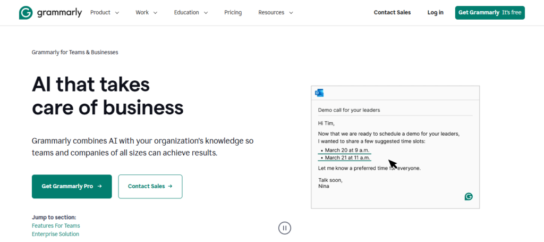Click the Outlook icon in demo email
544x242 pixels.
pyautogui.click(x=319, y=93)
